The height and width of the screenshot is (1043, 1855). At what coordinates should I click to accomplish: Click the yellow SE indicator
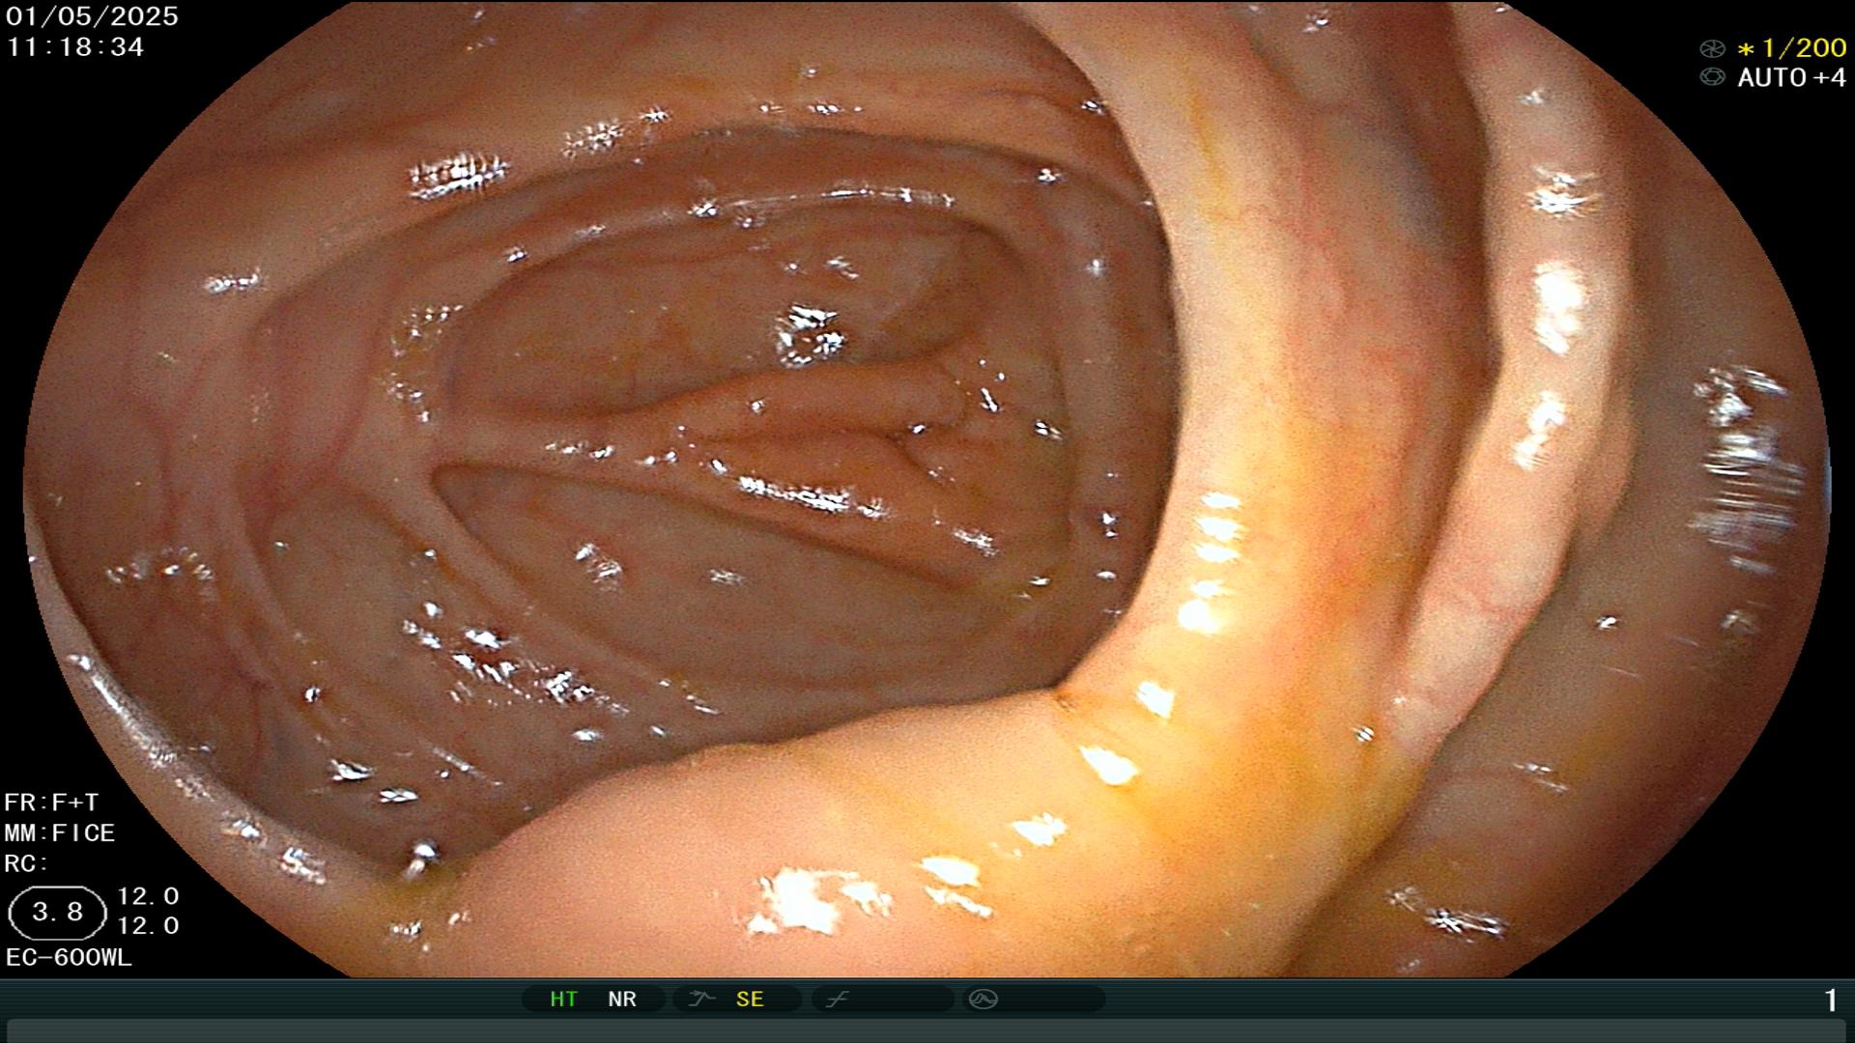(750, 999)
